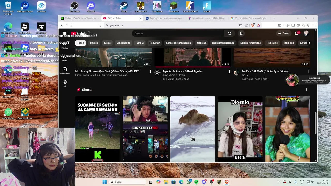This screenshot has width=331, height=186.
Task: Select the Indie pop chip
Action: point(289,43)
